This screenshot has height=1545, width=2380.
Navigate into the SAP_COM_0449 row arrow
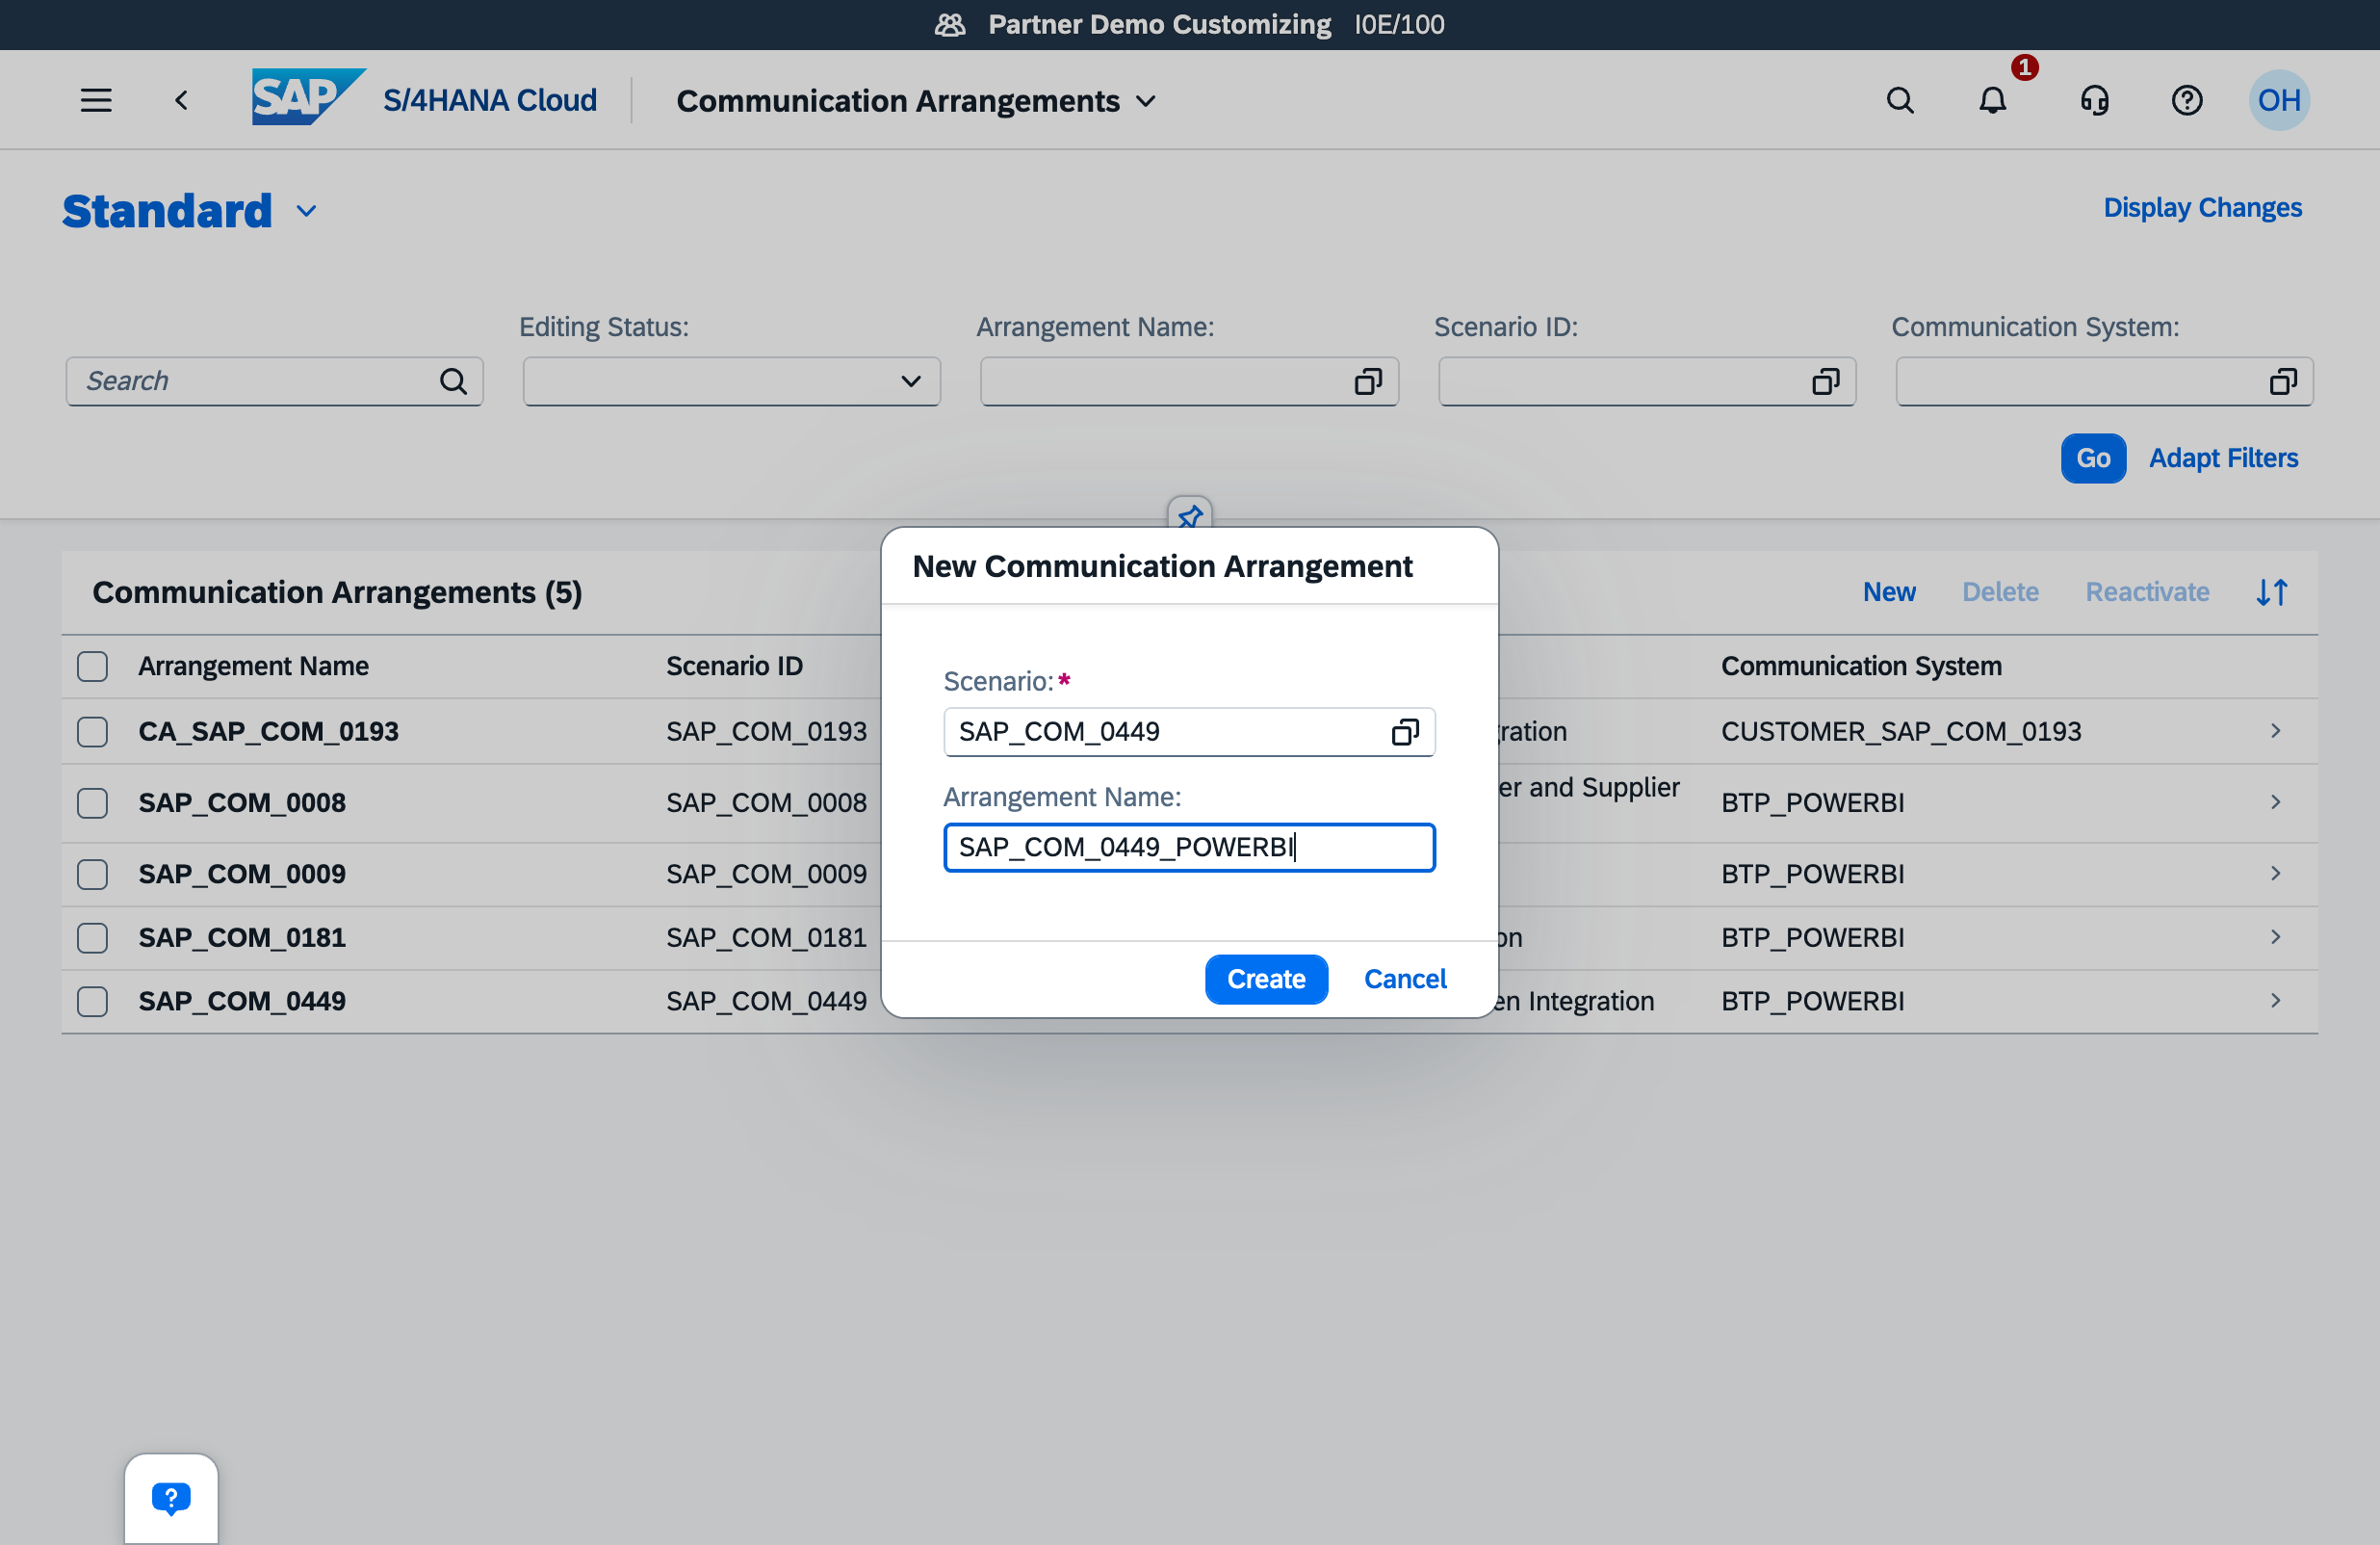2275,1001
